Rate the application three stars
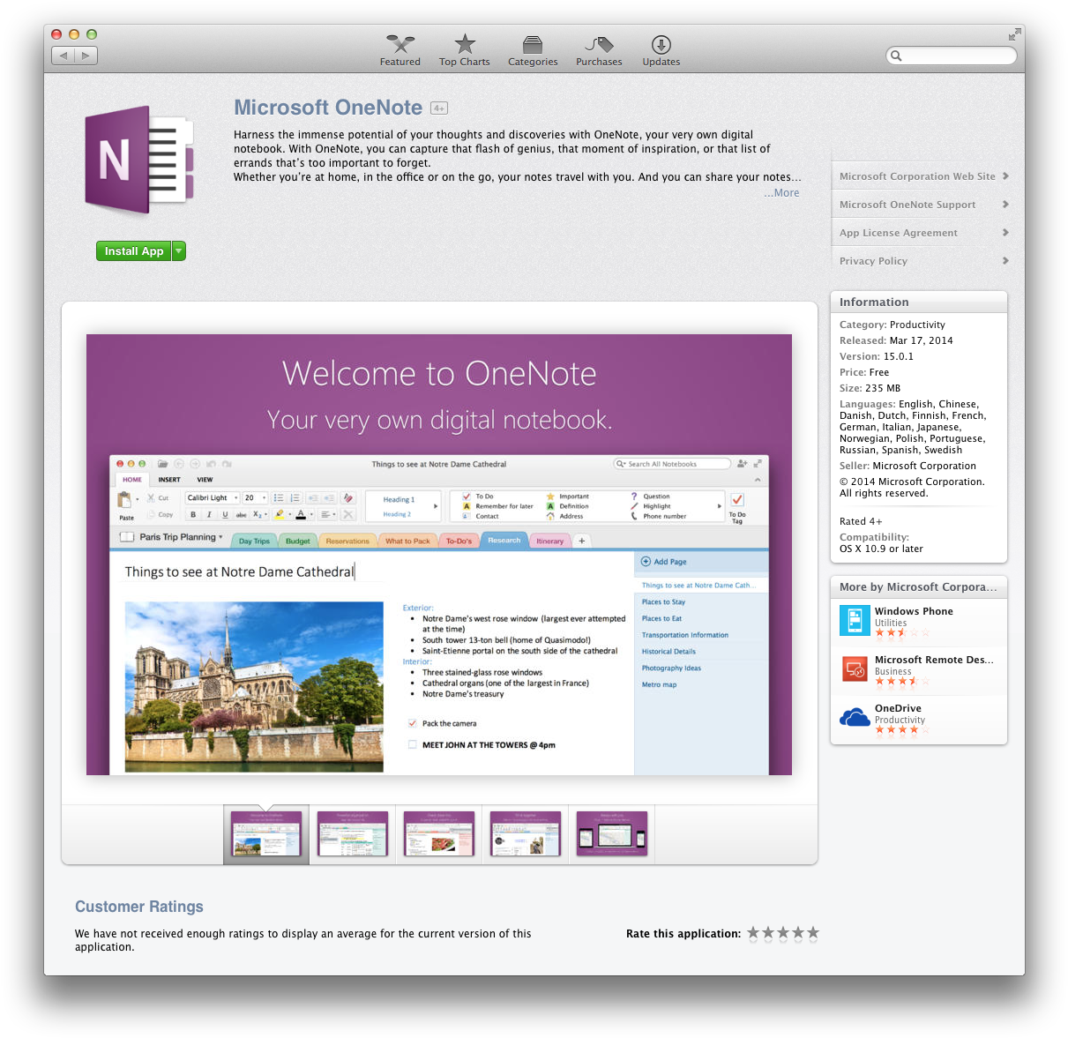Viewport: 1068px width, 1038px height. point(783,933)
